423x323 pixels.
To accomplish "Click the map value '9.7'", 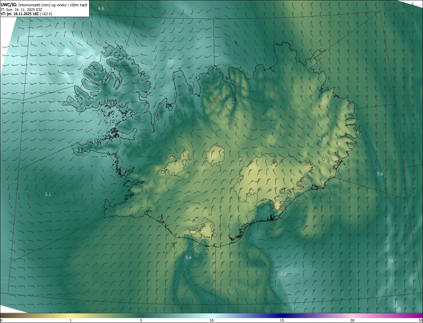I will (15, 61).
